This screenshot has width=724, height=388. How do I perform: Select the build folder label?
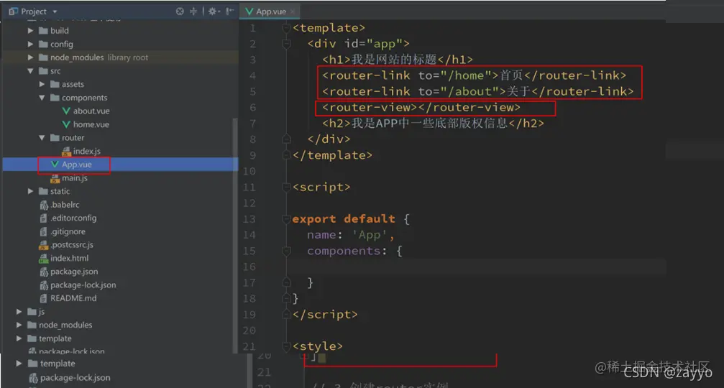click(x=59, y=30)
